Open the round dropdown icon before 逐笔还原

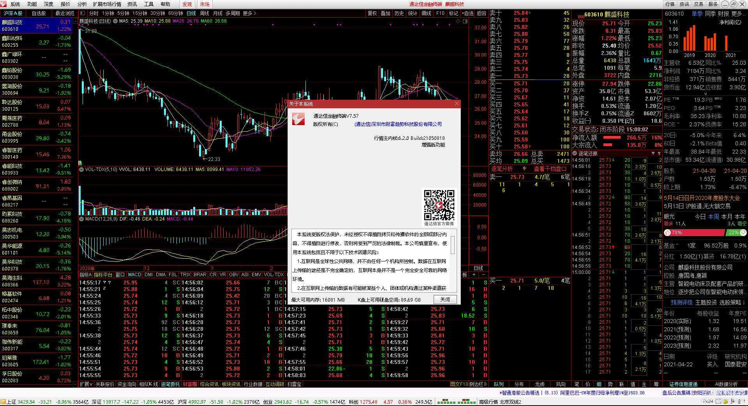(x=575, y=154)
